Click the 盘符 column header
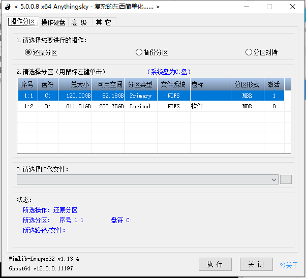Image resolution: width=306 pixels, height=278 pixels. (x=48, y=84)
